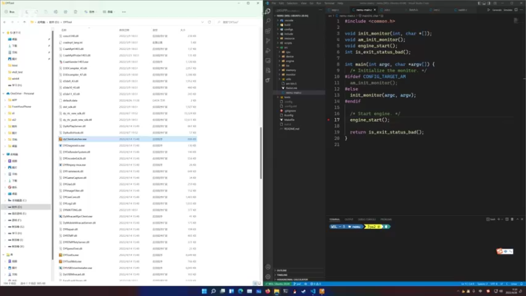Click the File Explorer file list vertical scrollbar

click(x=260, y=153)
